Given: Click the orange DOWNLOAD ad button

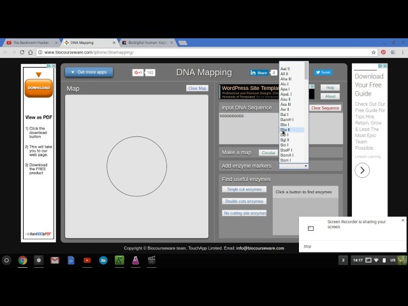Looking at the screenshot, I should point(38,88).
